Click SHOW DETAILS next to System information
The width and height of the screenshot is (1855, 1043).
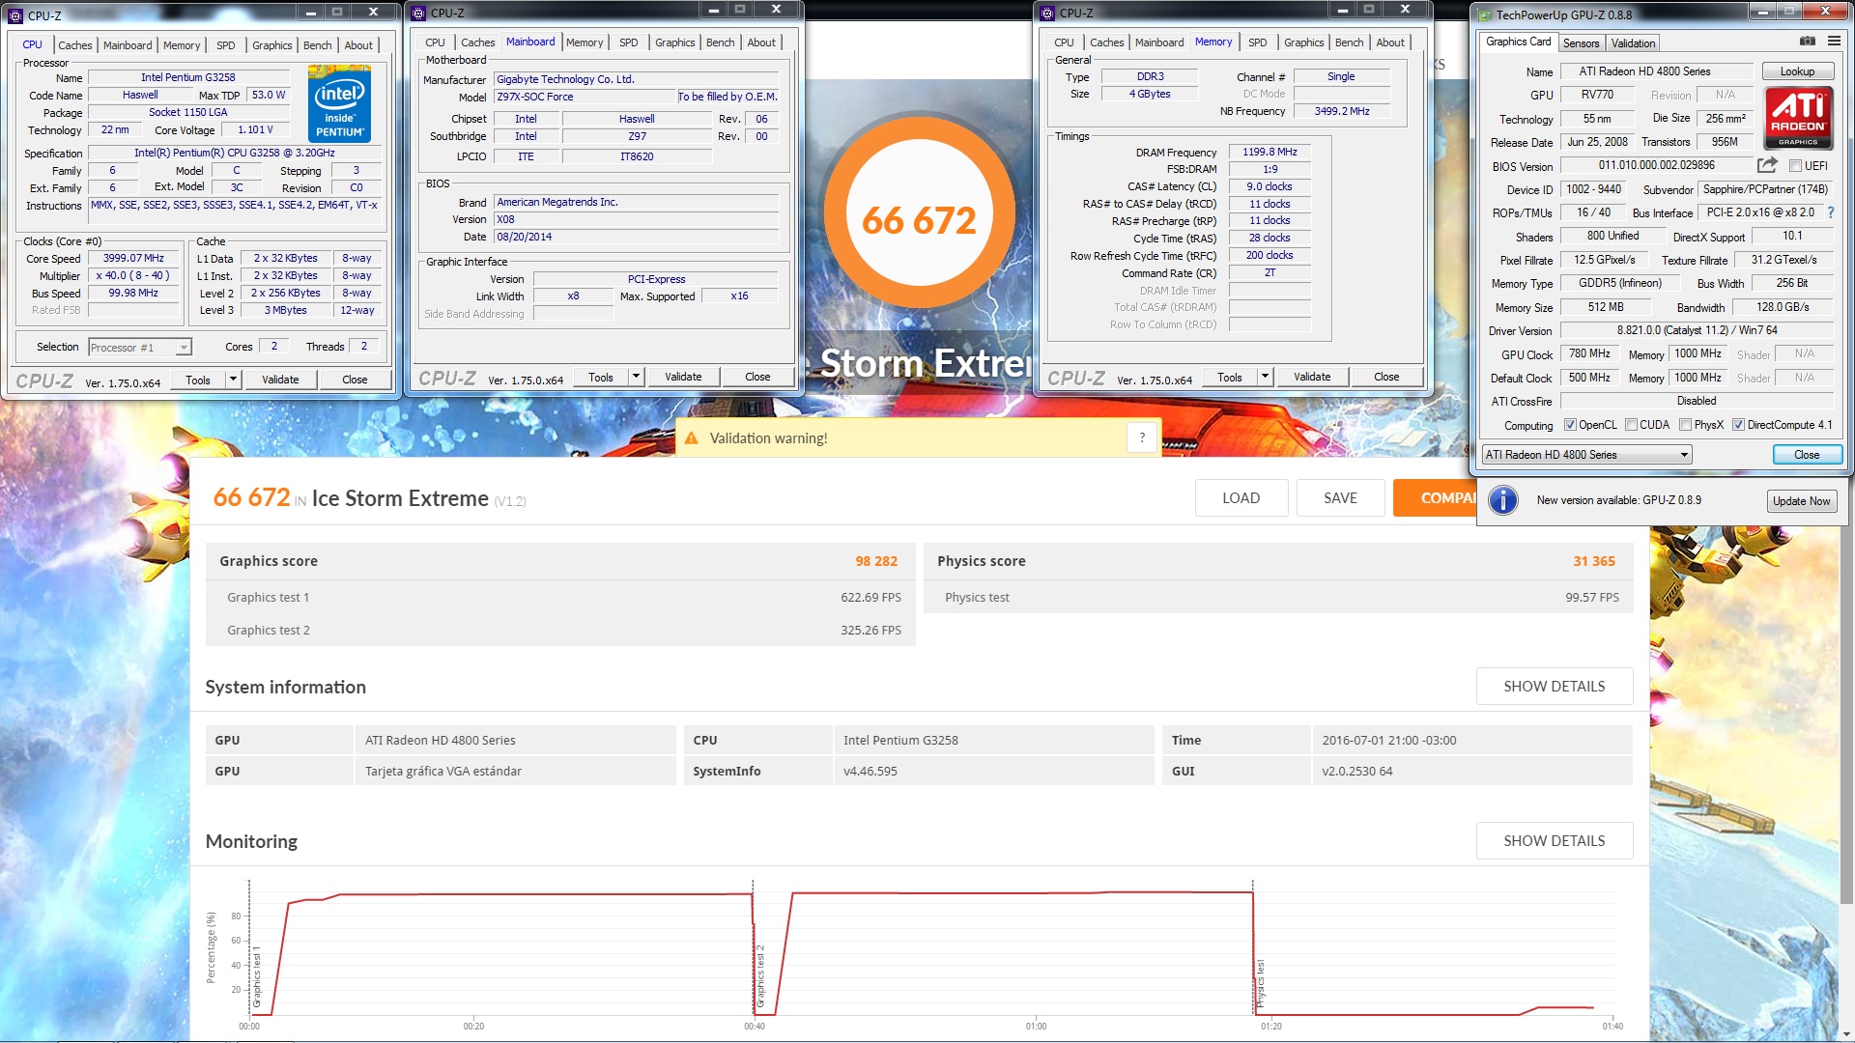(x=1554, y=687)
